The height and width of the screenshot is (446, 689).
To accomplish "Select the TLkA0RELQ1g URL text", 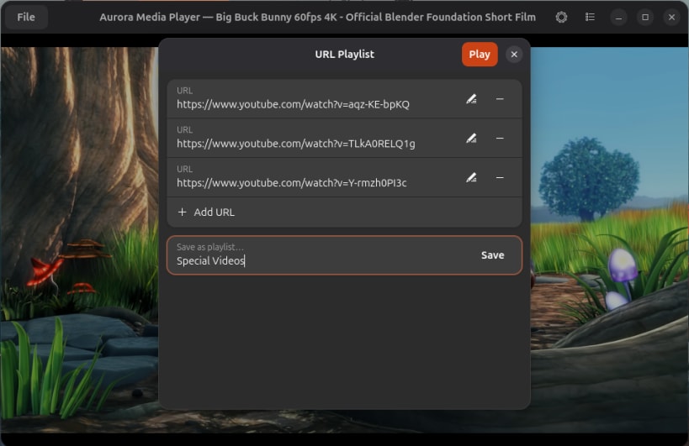I will 296,144.
